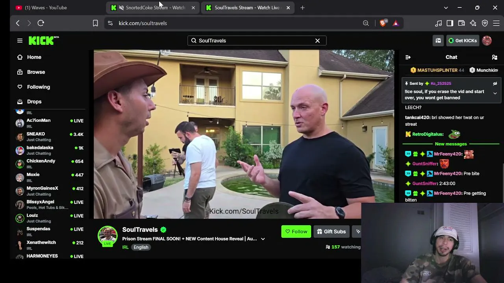Image resolution: width=504 pixels, height=283 pixels.
Task: Click the Get KICKs button
Action: pos(463,40)
